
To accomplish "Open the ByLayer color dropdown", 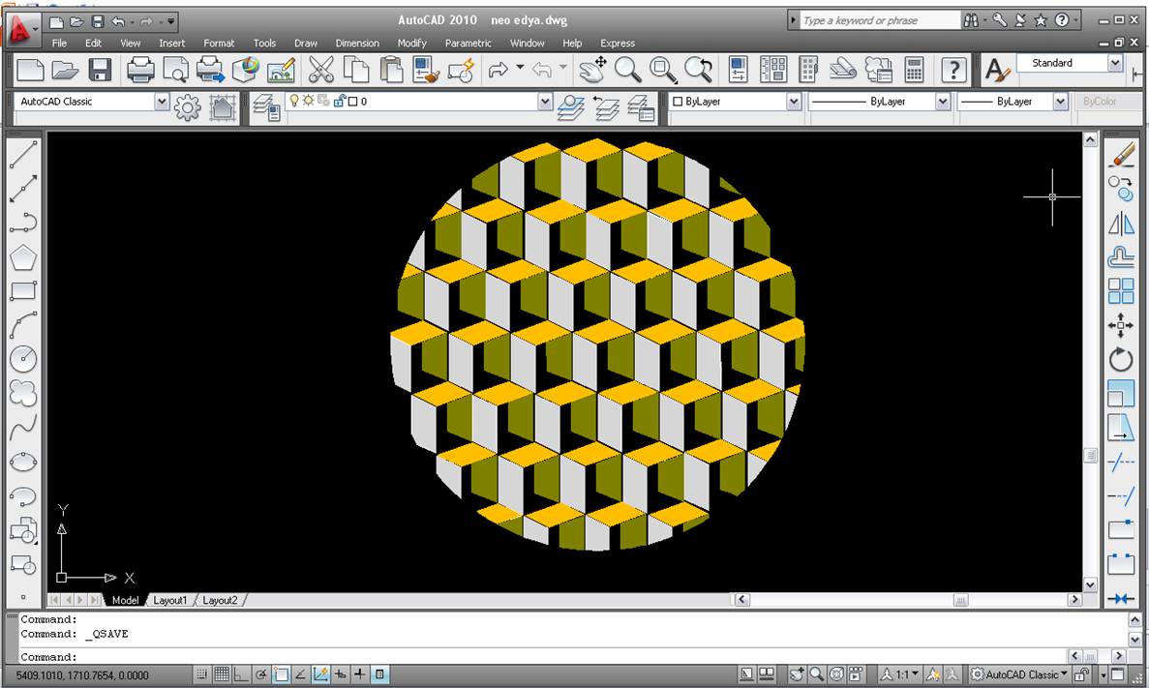I will pyautogui.click(x=794, y=101).
